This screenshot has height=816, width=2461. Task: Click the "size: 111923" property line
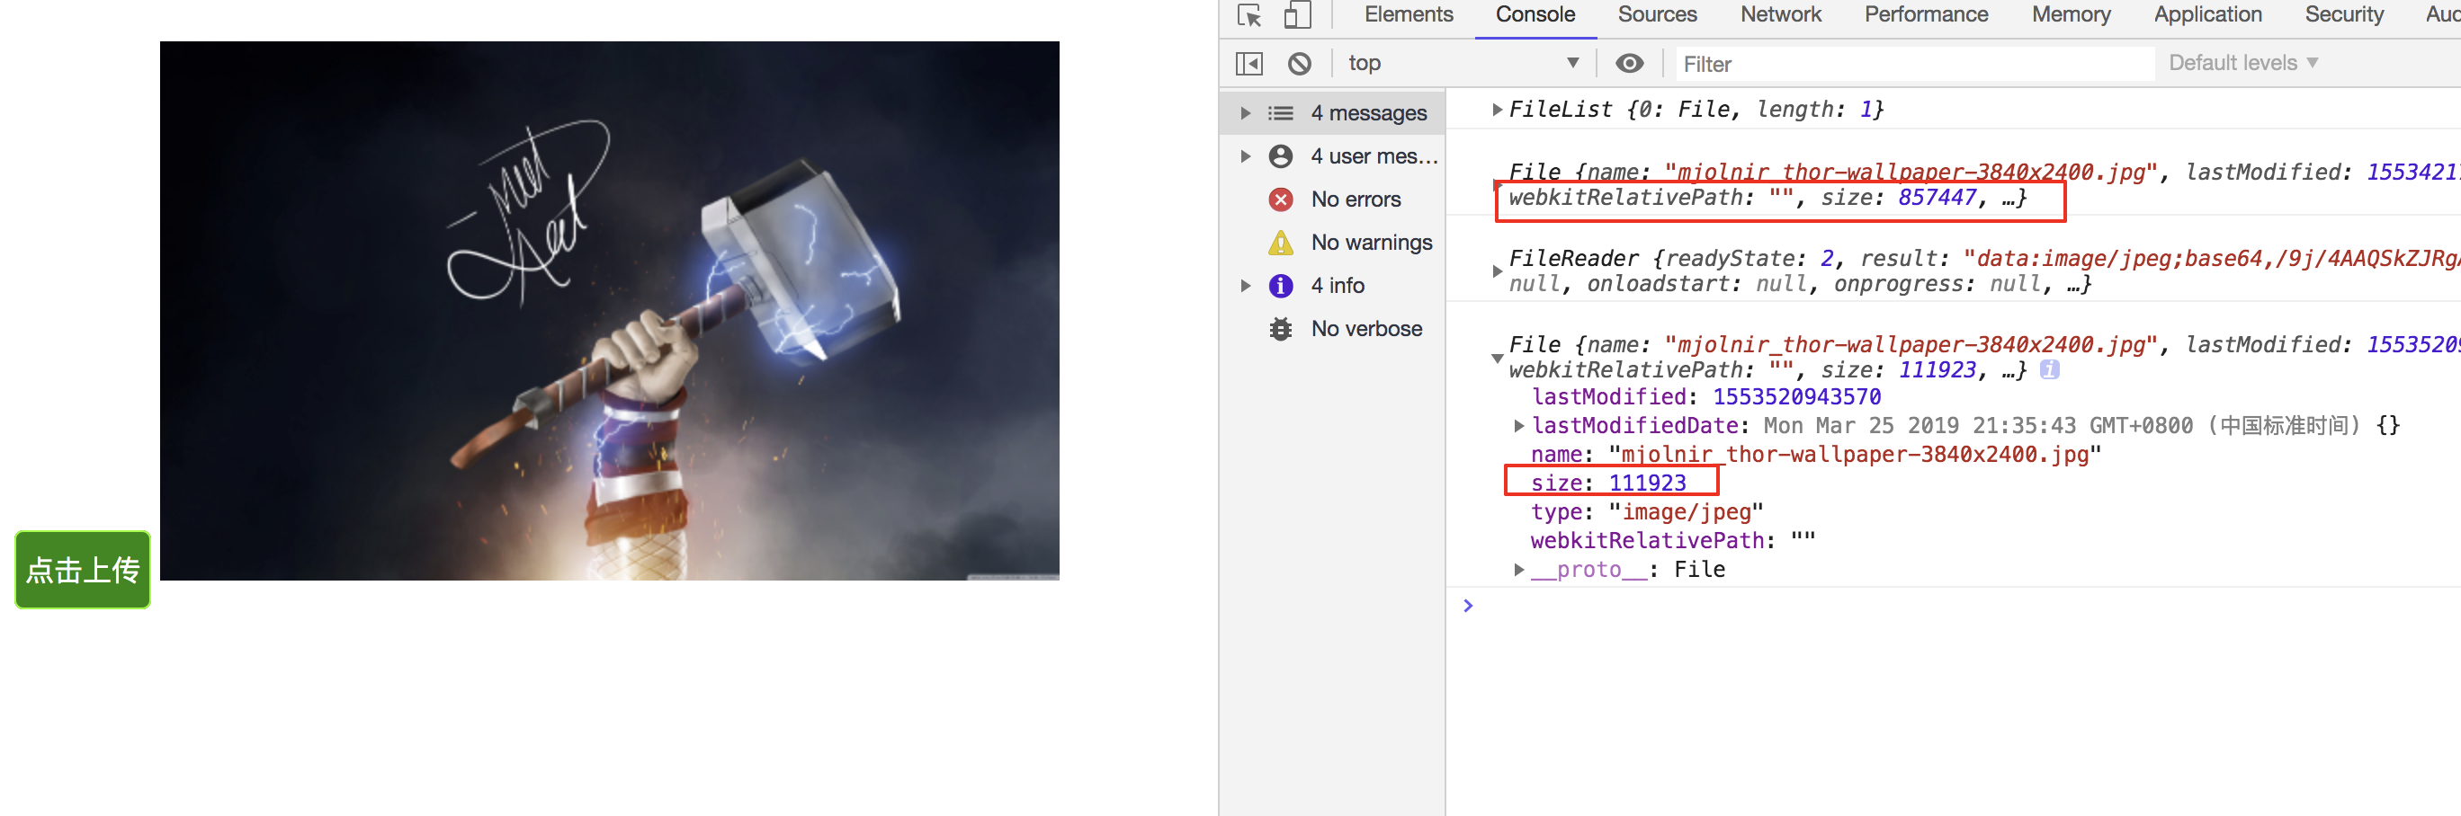click(1608, 483)
